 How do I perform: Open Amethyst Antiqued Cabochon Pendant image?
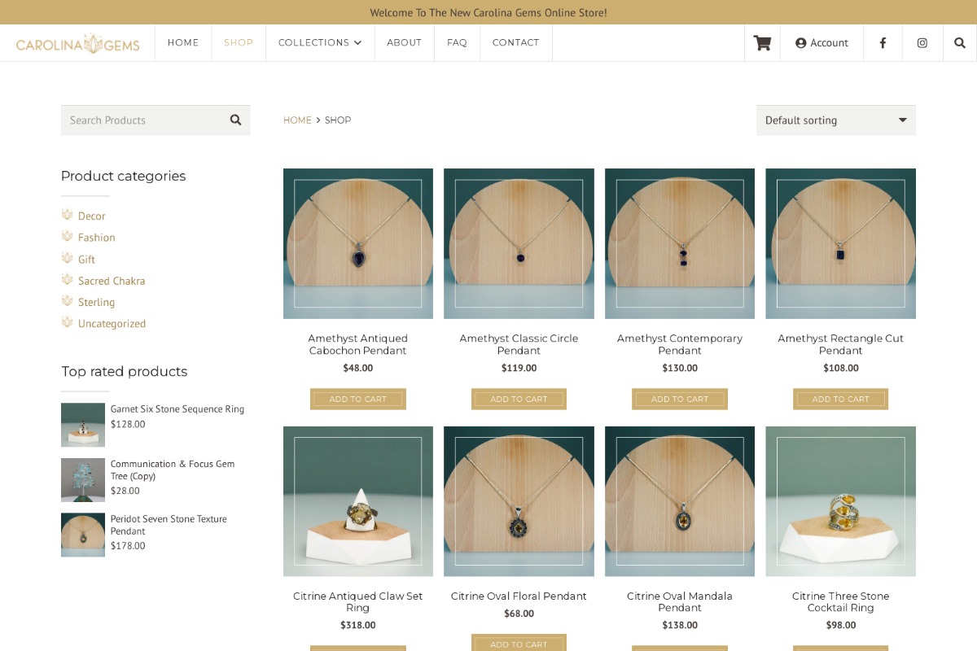pos(358,243)
